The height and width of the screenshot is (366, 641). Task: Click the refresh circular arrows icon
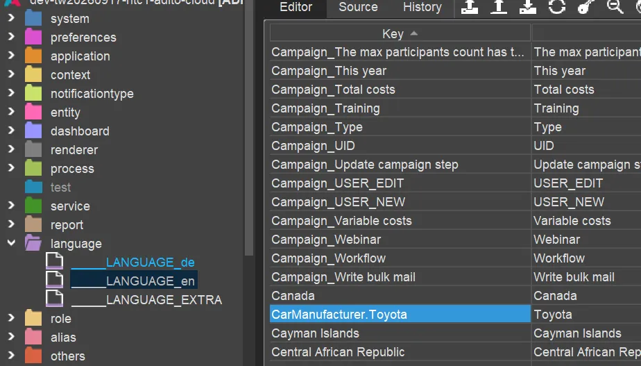tap(557, 7)
